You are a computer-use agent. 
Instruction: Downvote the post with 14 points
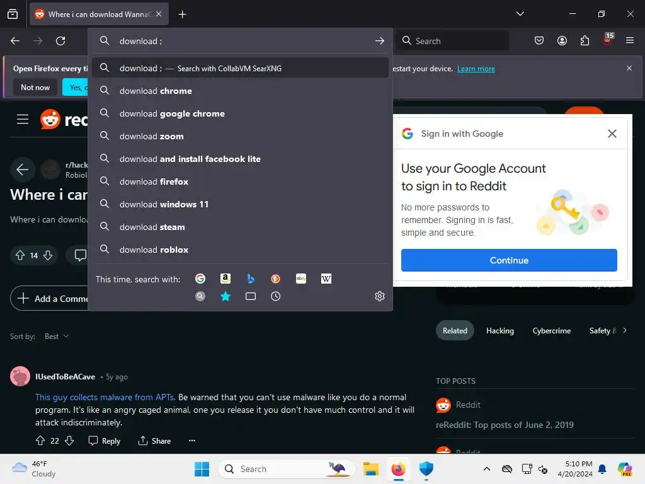tap(48, 255)
